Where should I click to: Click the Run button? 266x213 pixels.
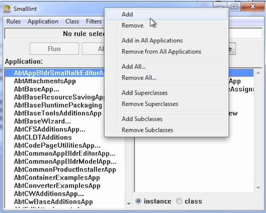pos(54,49)
